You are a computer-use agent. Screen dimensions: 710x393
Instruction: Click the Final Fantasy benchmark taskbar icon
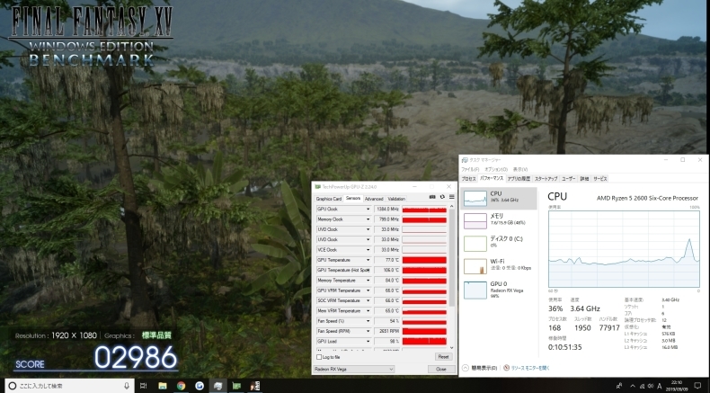pyautogui.click(x=255, y=386)
